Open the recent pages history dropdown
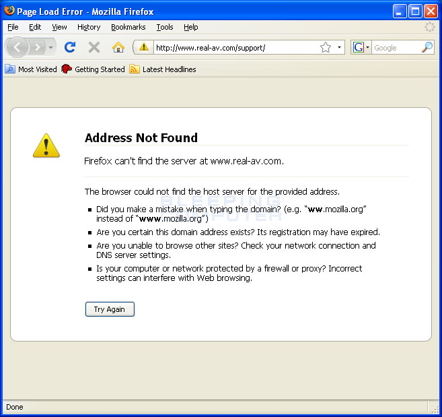Screen dimensions: 442x417 coord(50,47)
